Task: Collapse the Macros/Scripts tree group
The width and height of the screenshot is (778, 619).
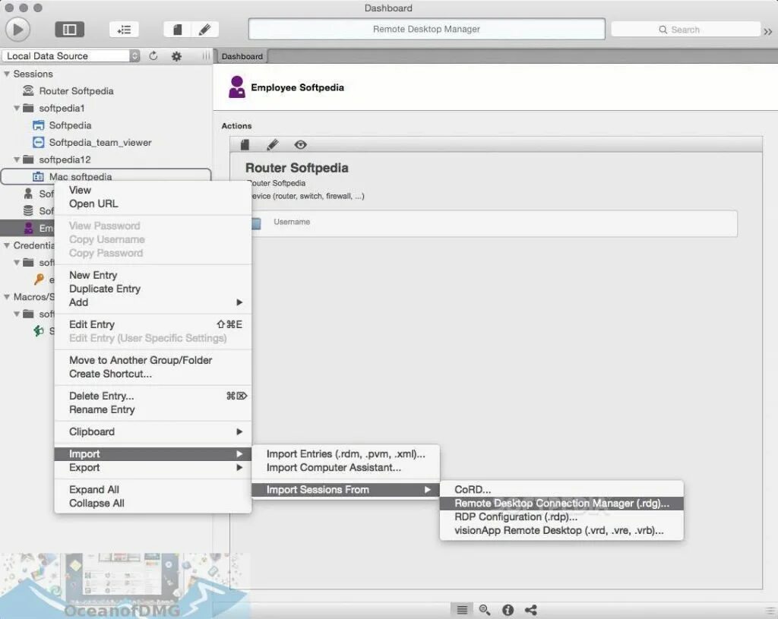Action: point(7,297)
